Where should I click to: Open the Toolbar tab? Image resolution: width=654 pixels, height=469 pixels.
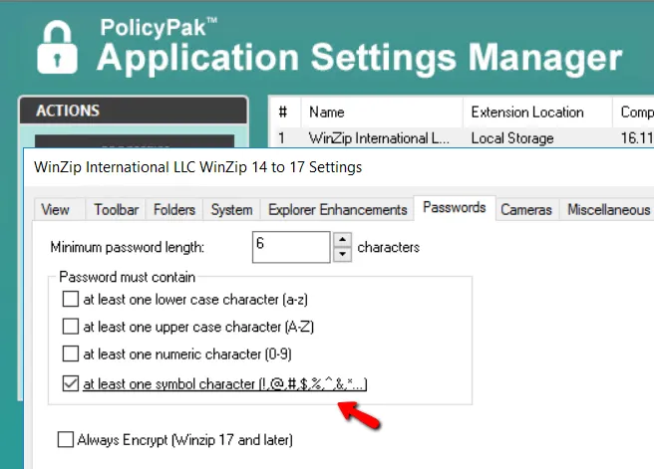pos(116,209)
